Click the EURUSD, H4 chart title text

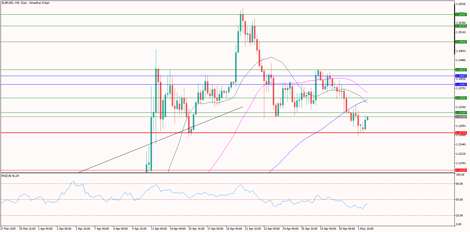[26, 3]
